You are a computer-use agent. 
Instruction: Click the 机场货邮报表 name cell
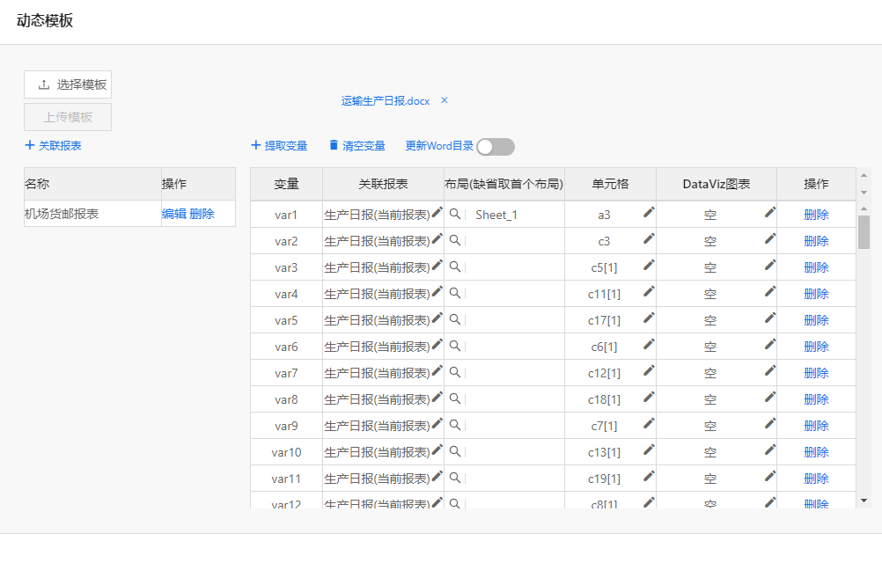(x=92, y=214)
